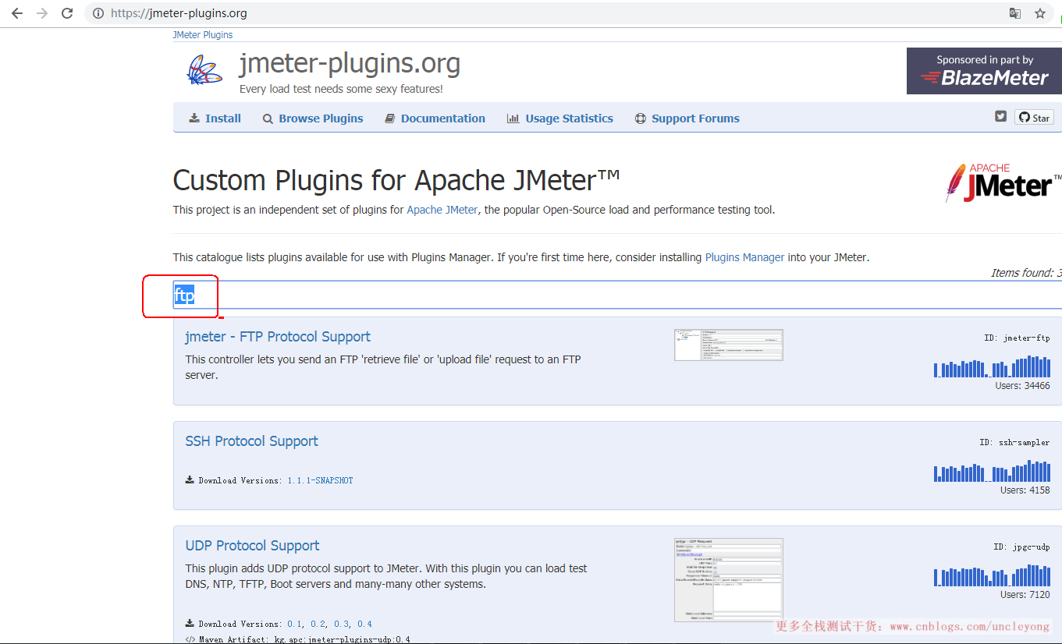The height and width of the screenshot is (644, 1062).
Task: View the FTP Protocol Support screenshot thumbnail
Action: (729, 345)
